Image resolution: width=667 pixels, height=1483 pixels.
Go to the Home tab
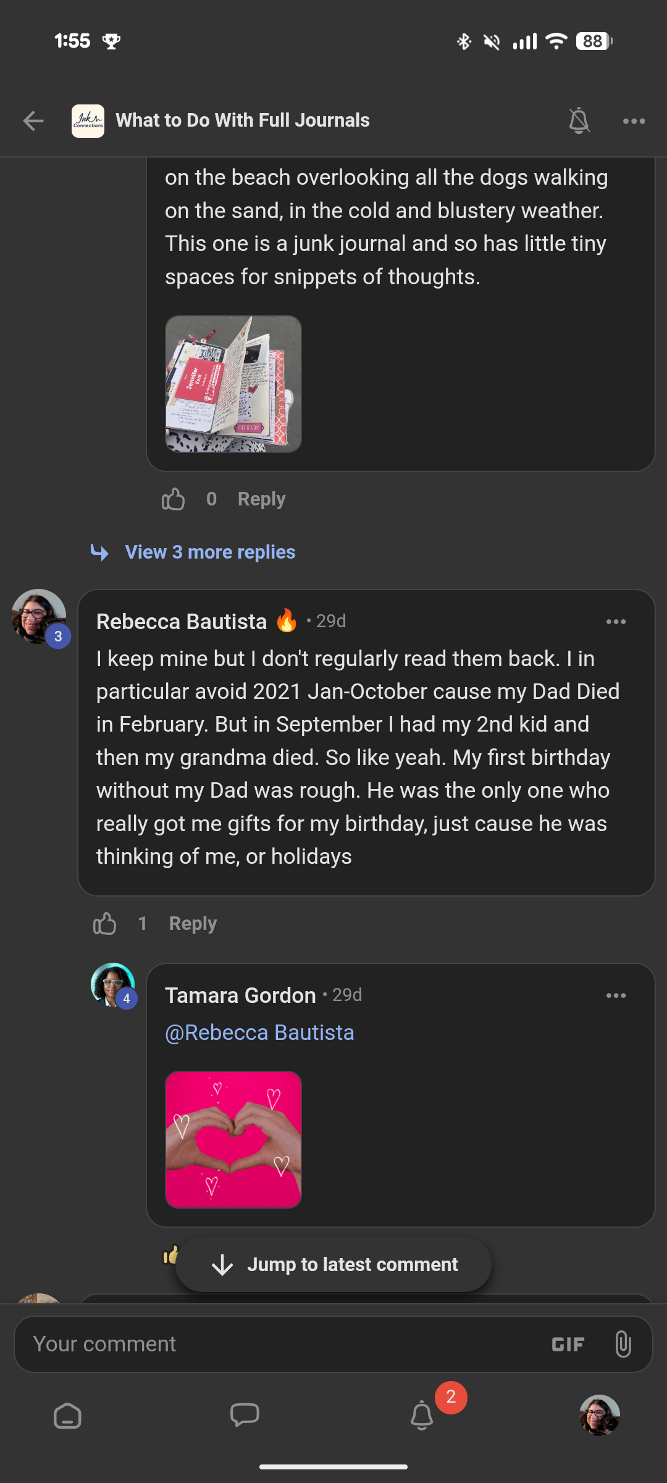click(67, 1416)
